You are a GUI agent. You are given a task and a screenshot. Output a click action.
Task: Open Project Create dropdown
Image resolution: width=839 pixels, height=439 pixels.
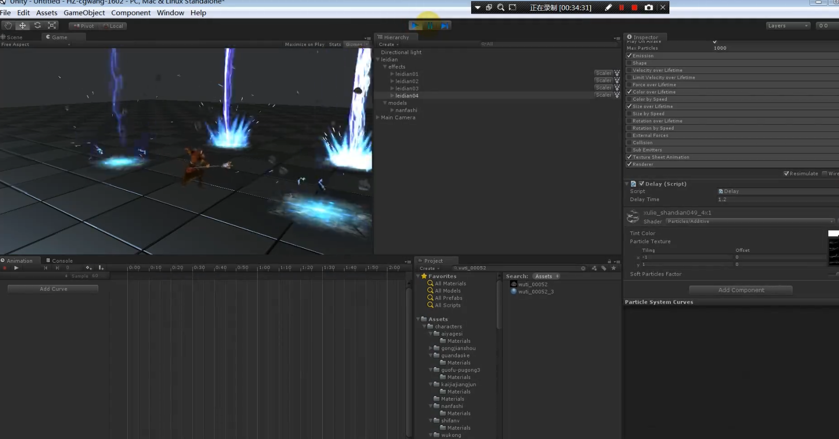429,268
